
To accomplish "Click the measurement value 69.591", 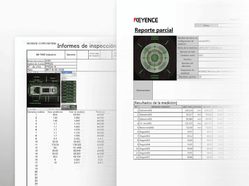I will click(77, 115).
